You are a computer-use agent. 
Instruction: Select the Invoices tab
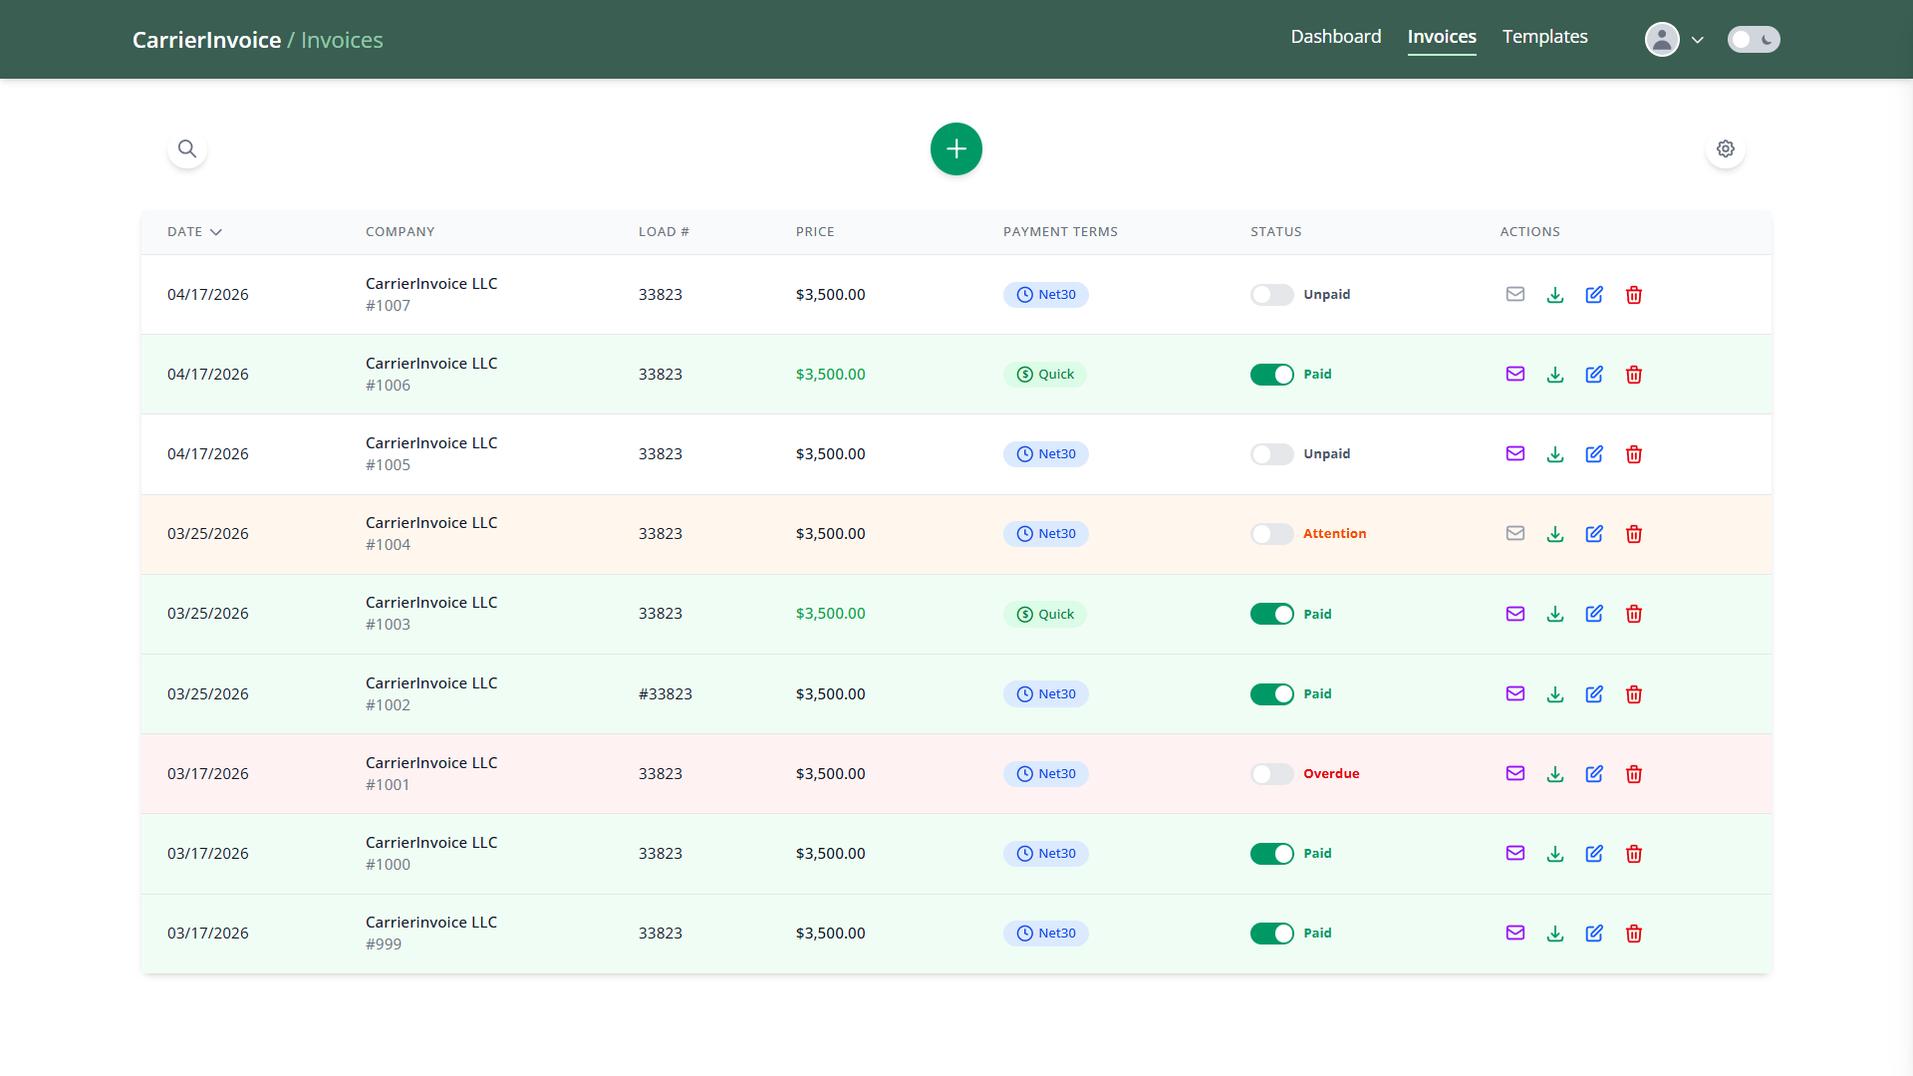tap(1442, 37)
